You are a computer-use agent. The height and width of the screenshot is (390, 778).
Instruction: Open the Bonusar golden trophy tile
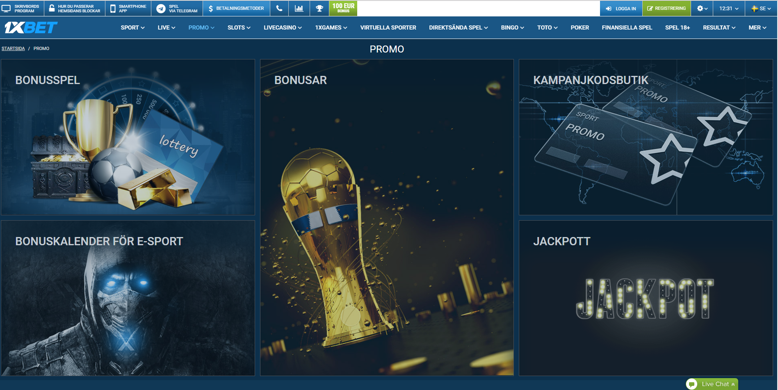pos(387,218)
